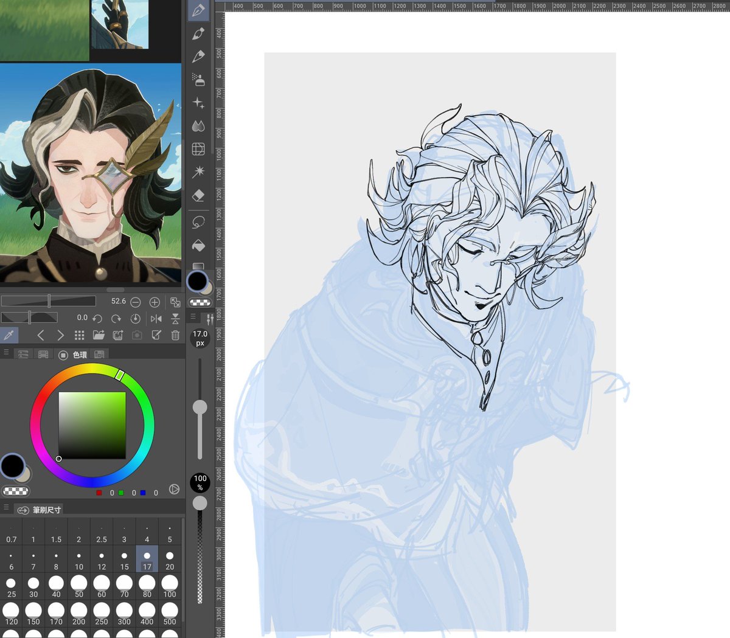
Task: Select the Decoration sparkle tool
Action: [198, 103]
